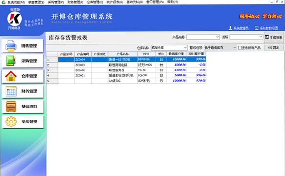
Task: Click the printer icon for 销售管理
Action: (x=11, y=46)
